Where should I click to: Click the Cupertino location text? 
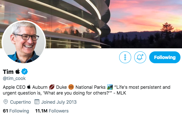21,102
